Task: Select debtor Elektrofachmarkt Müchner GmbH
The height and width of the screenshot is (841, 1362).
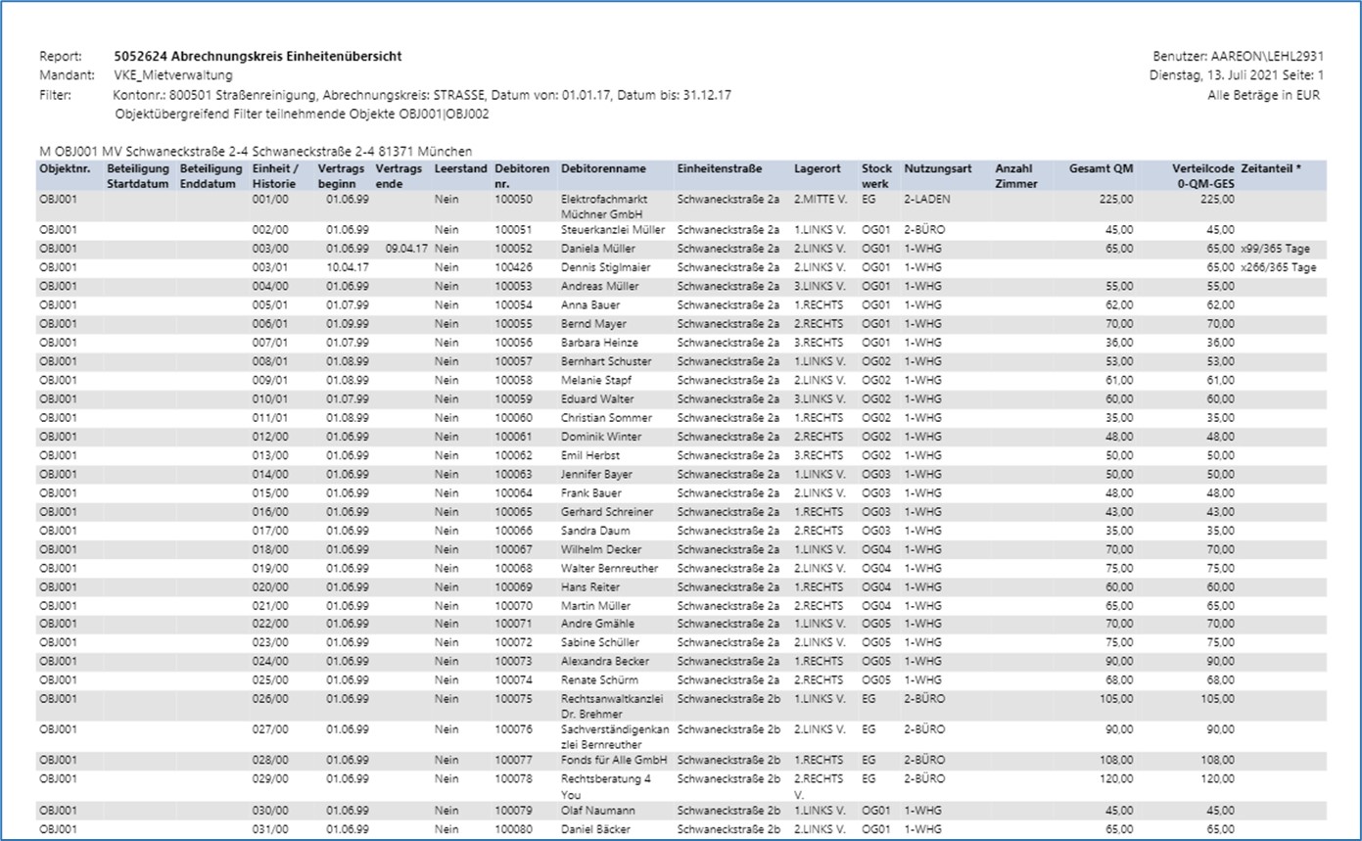Action: (x=601, y=207)
